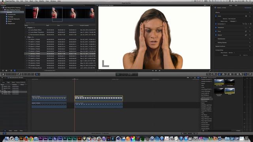The height and width of the screenshot is (142, 253).
Task: Click the Import Media icon in toolbar
Action: (x=3, y=74)
